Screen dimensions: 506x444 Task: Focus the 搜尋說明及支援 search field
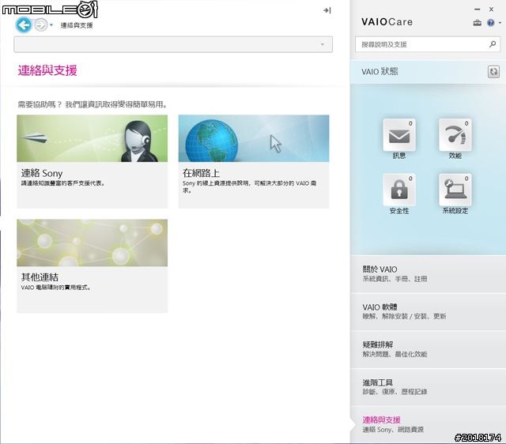click(421, 44)
